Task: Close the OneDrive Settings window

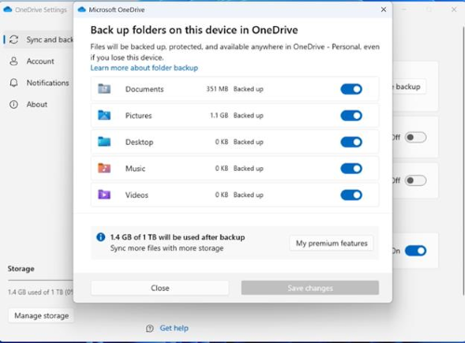Action: click(x=454, y=9)
